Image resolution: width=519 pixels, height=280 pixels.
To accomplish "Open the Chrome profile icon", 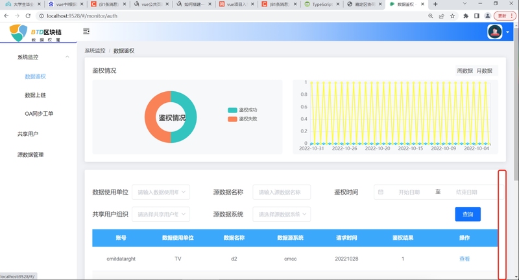I will pyautogui.click(x=488, y=16).
